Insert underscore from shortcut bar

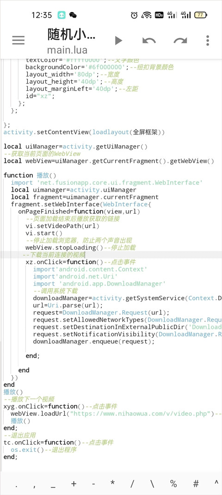pyautogui.click(x=53, y=484)
